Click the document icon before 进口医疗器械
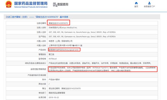Screen dimensions: 167x100 click(7, 17)
